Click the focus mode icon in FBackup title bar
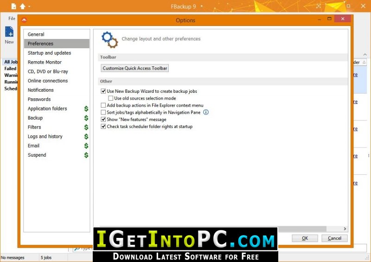Screen dimensions: 371x262 click(x=319, y=6)
